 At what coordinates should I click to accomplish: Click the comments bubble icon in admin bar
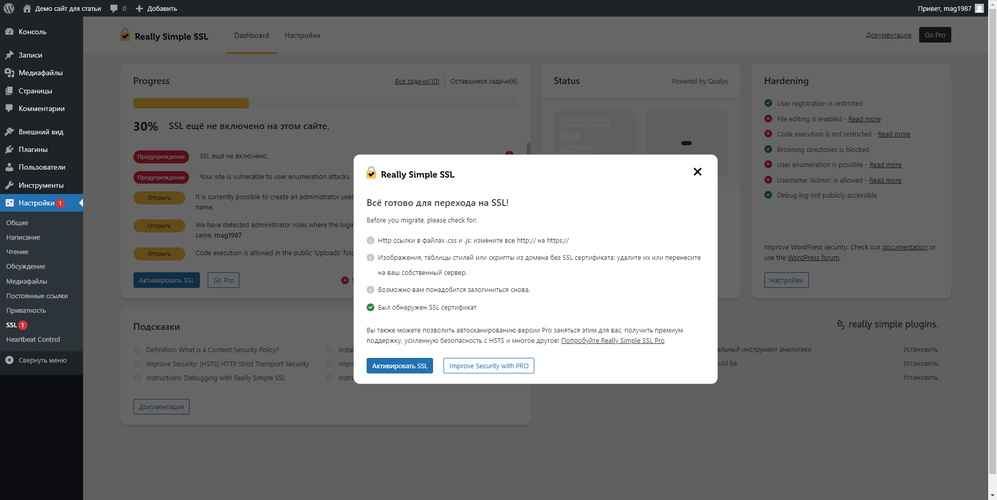(x=114, y=8)
